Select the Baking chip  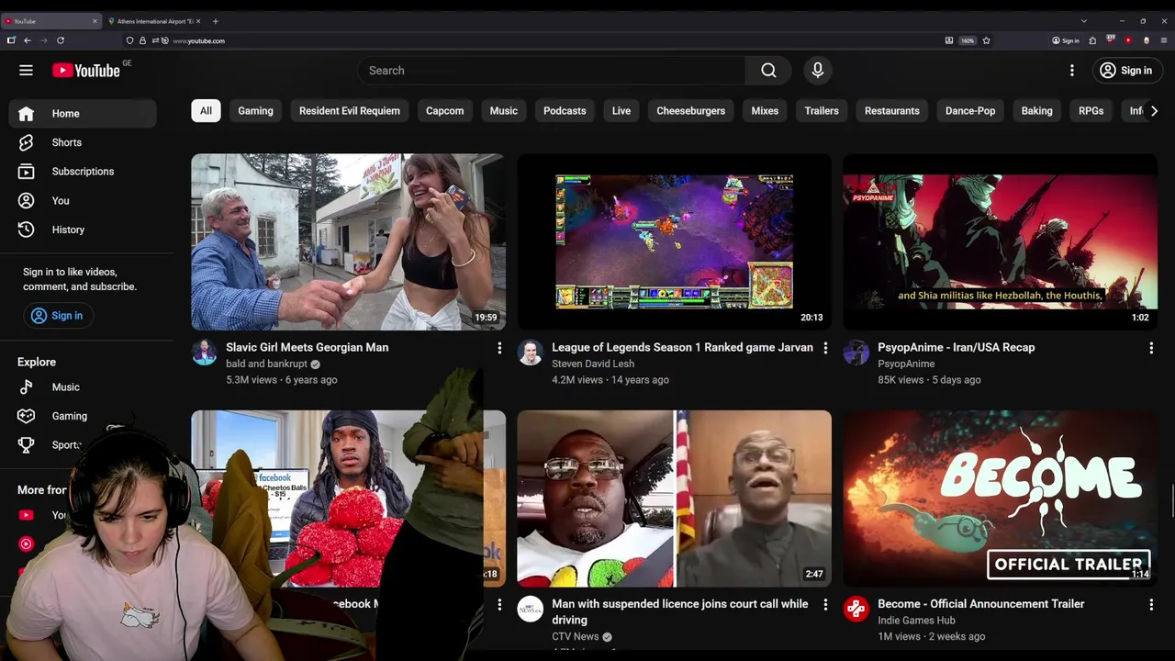click(1036, 111)
